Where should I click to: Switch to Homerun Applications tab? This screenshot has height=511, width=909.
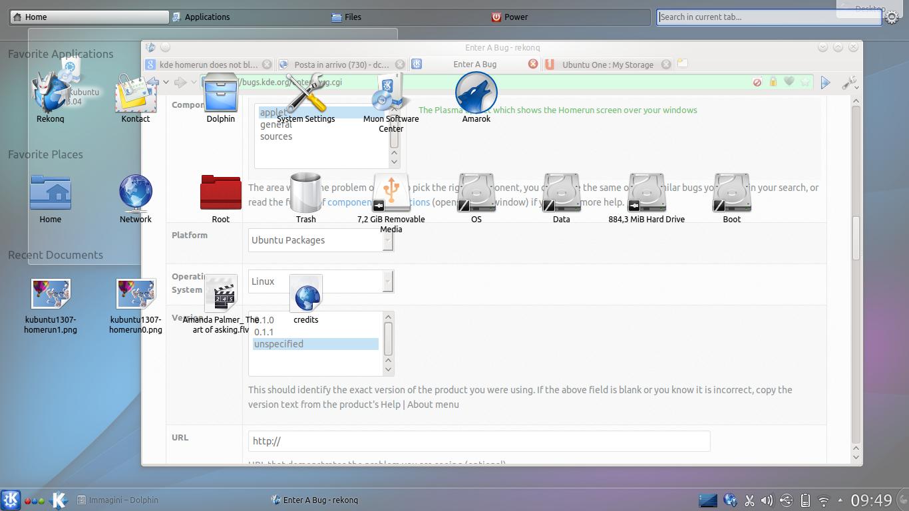pyautogui.click(x=249, y=17)
